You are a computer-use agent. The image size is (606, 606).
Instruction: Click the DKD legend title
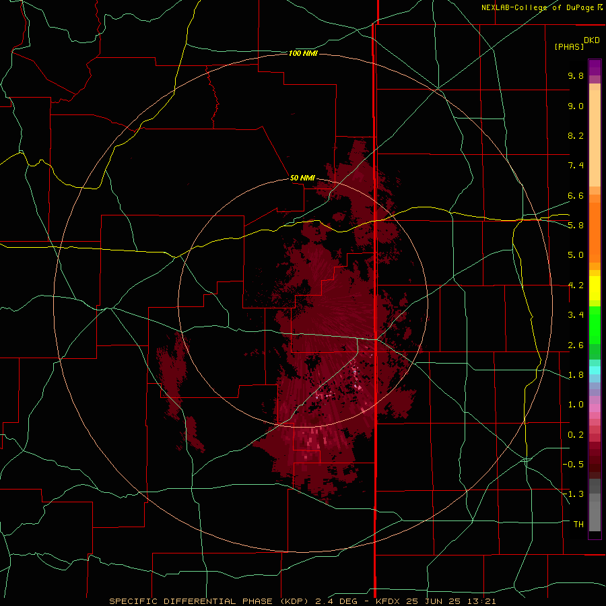592,40
